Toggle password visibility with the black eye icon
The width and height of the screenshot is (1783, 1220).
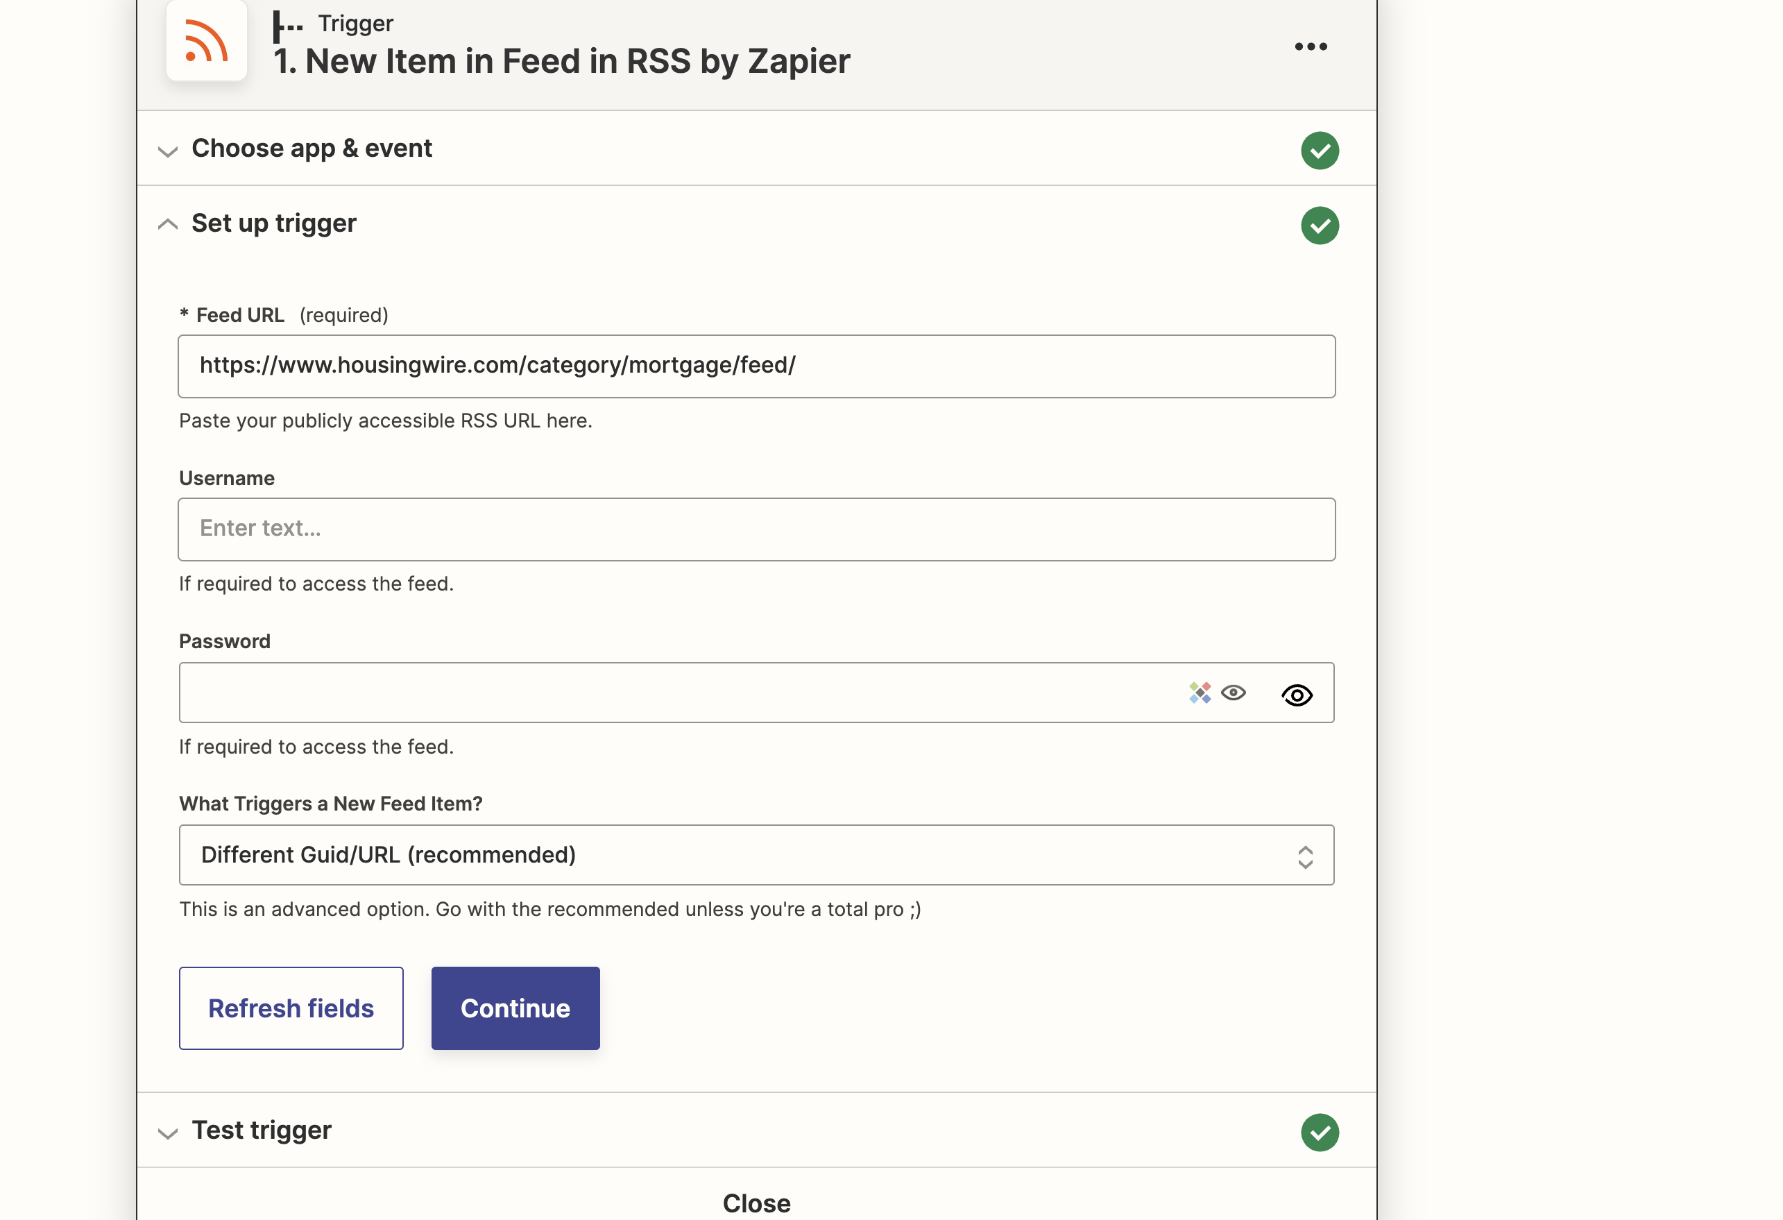(1297, 695)
